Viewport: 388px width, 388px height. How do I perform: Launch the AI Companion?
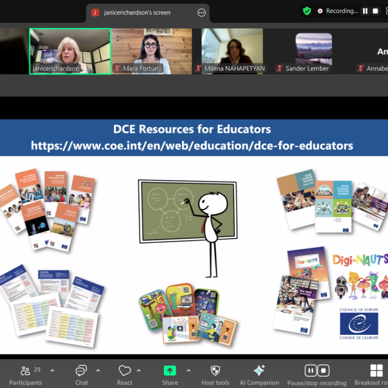point(258,371)
